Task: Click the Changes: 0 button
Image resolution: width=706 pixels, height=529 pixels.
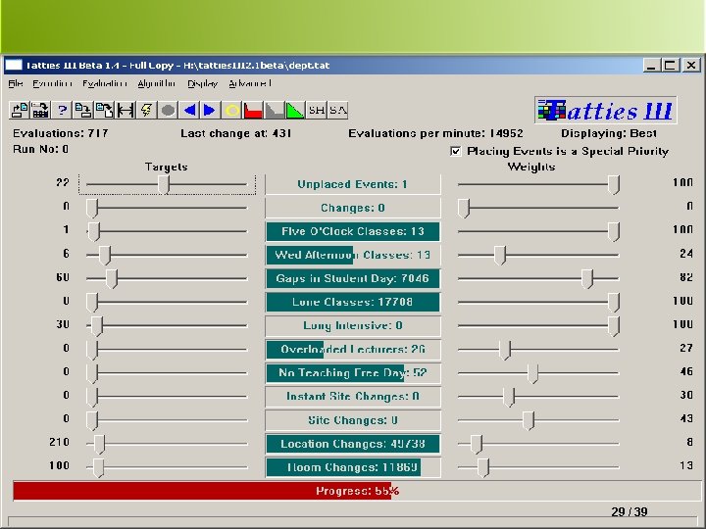Action: (353, 208)
